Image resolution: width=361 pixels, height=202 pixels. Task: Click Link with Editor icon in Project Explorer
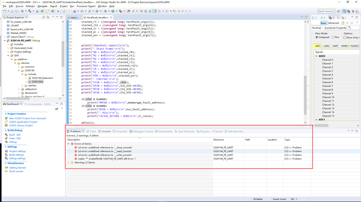48,17
